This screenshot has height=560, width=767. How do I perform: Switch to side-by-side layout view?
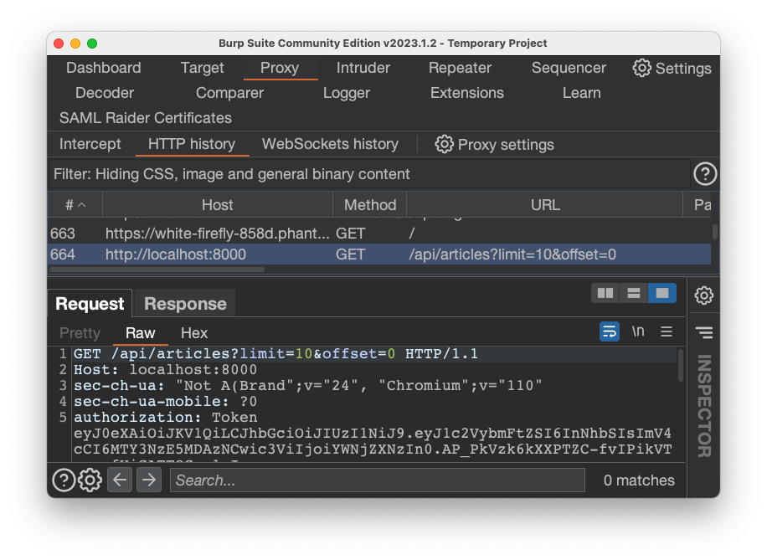pos(605,293)
